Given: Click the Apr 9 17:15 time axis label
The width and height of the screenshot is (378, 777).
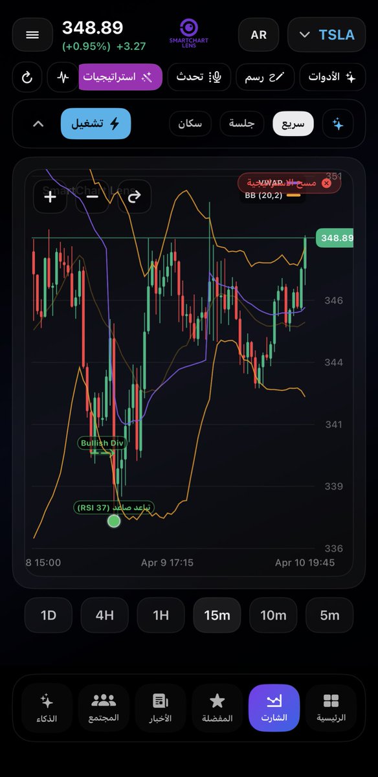Looking at the screenshot, I should pyautogui.click(x=167, y=563).
